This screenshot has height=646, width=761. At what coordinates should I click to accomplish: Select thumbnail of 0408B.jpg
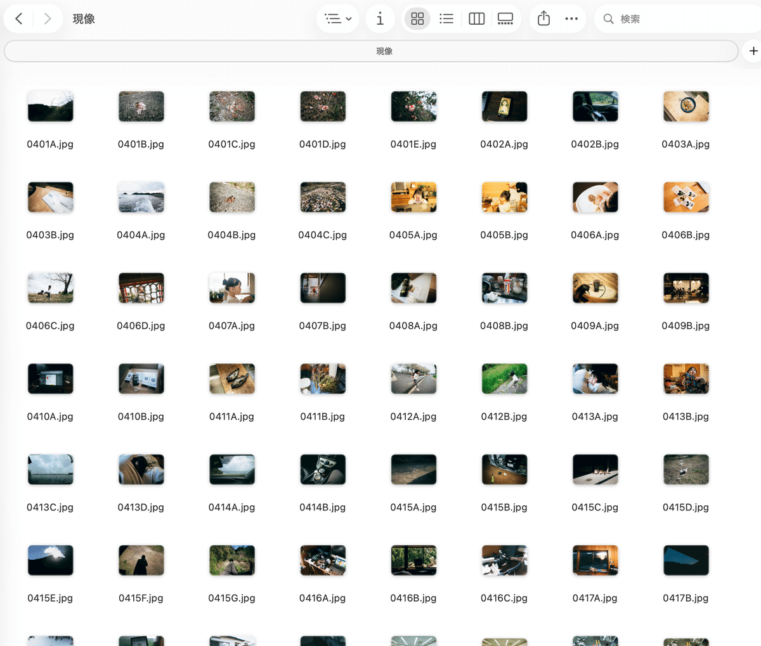(x=504, y=288)
